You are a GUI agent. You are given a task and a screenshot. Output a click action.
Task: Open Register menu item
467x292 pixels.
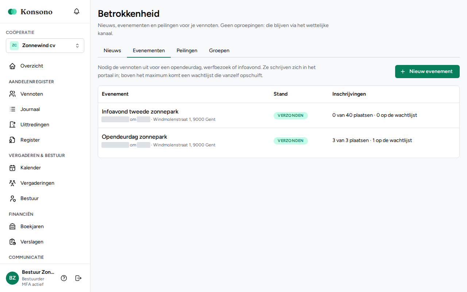[x=45, y=140]
